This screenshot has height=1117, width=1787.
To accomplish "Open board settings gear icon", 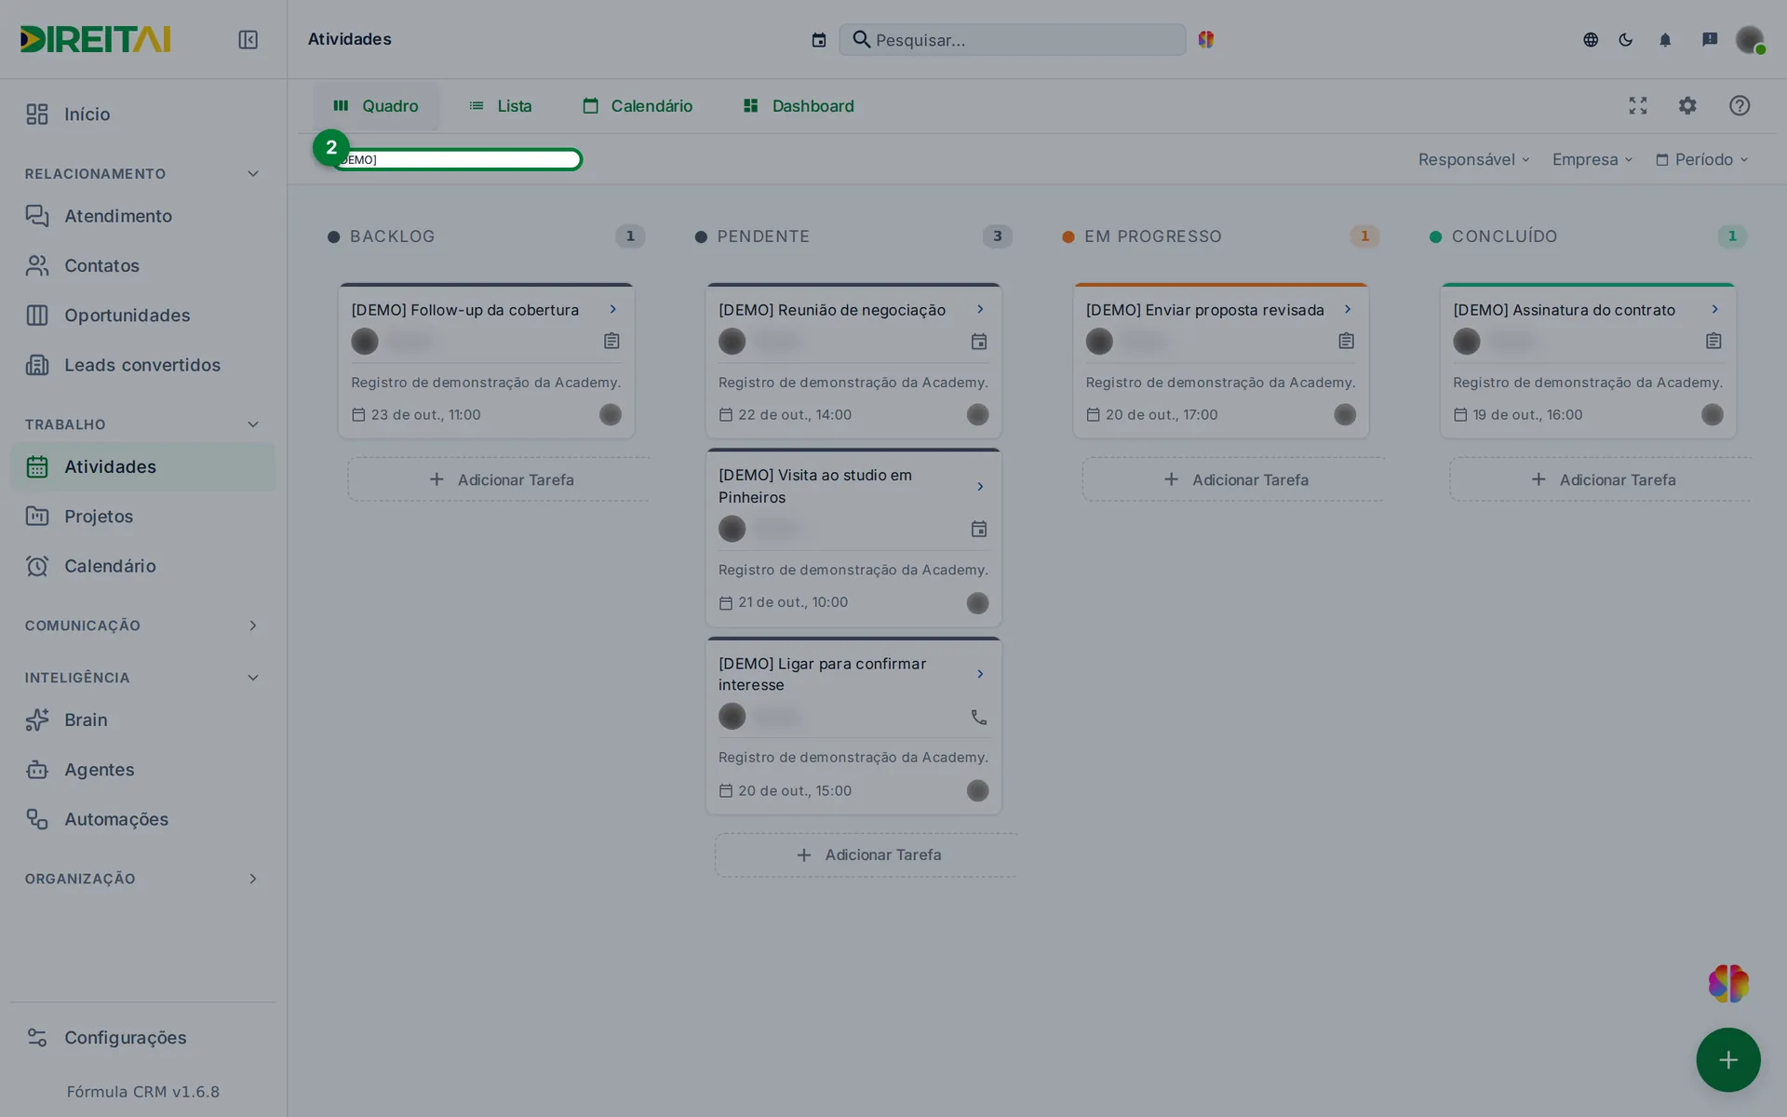I will tap(1687, 105).
